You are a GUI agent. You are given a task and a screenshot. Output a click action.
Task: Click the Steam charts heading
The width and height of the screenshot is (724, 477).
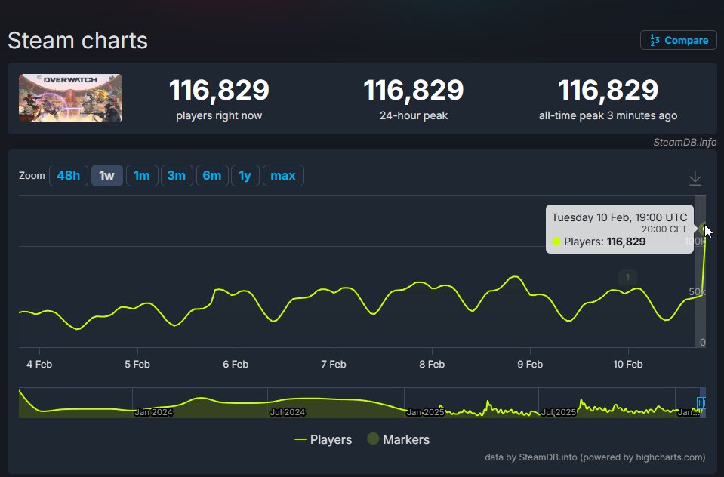(x=78, y=41)
